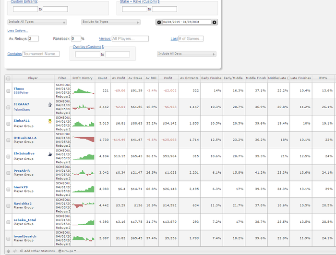Open OtDushiALLA profit history graph
The width and height of the screenshot is (336, 255).
tap(83, 140)
